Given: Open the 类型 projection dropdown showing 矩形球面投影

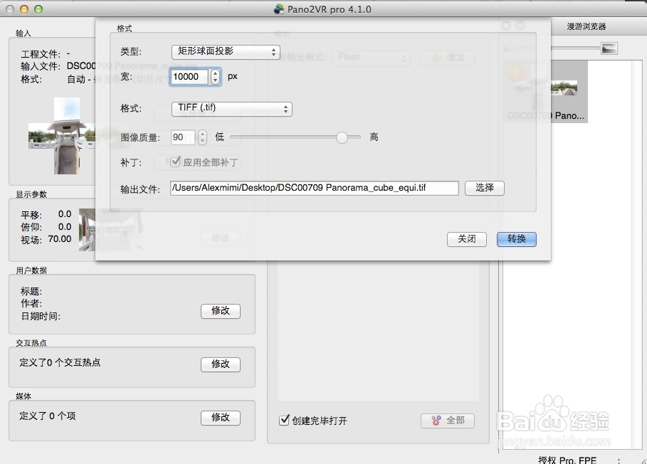Looking at the screenshot, I should pyautogui.click(x=224, y=51).
